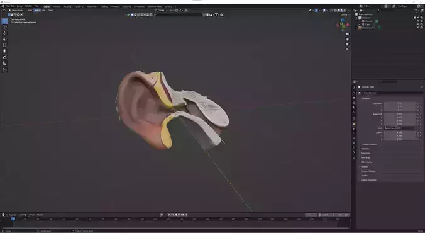The image size is (425, 233).
Task: Expand textured_mesh in outliner tree
Action: pos(356,28)
